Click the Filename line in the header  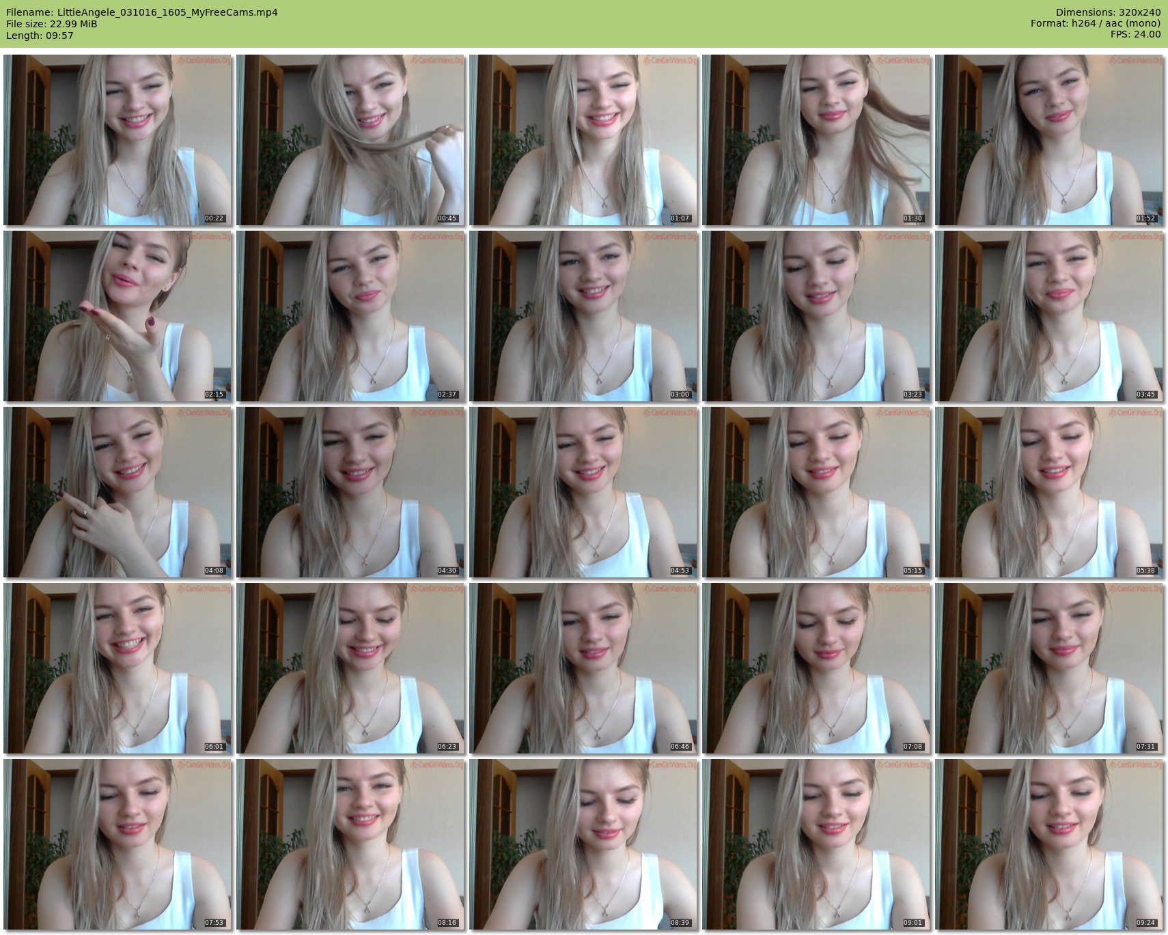click(x=142, y=12)
